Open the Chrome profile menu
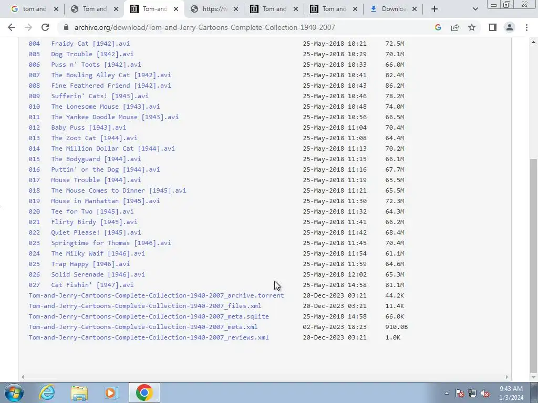Image resolution: width=538 pixels, height=403 pixels. pyautogui.click(x=510, y=27)
